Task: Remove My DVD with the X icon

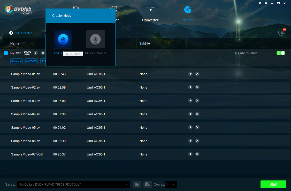Action: (43, 53)
